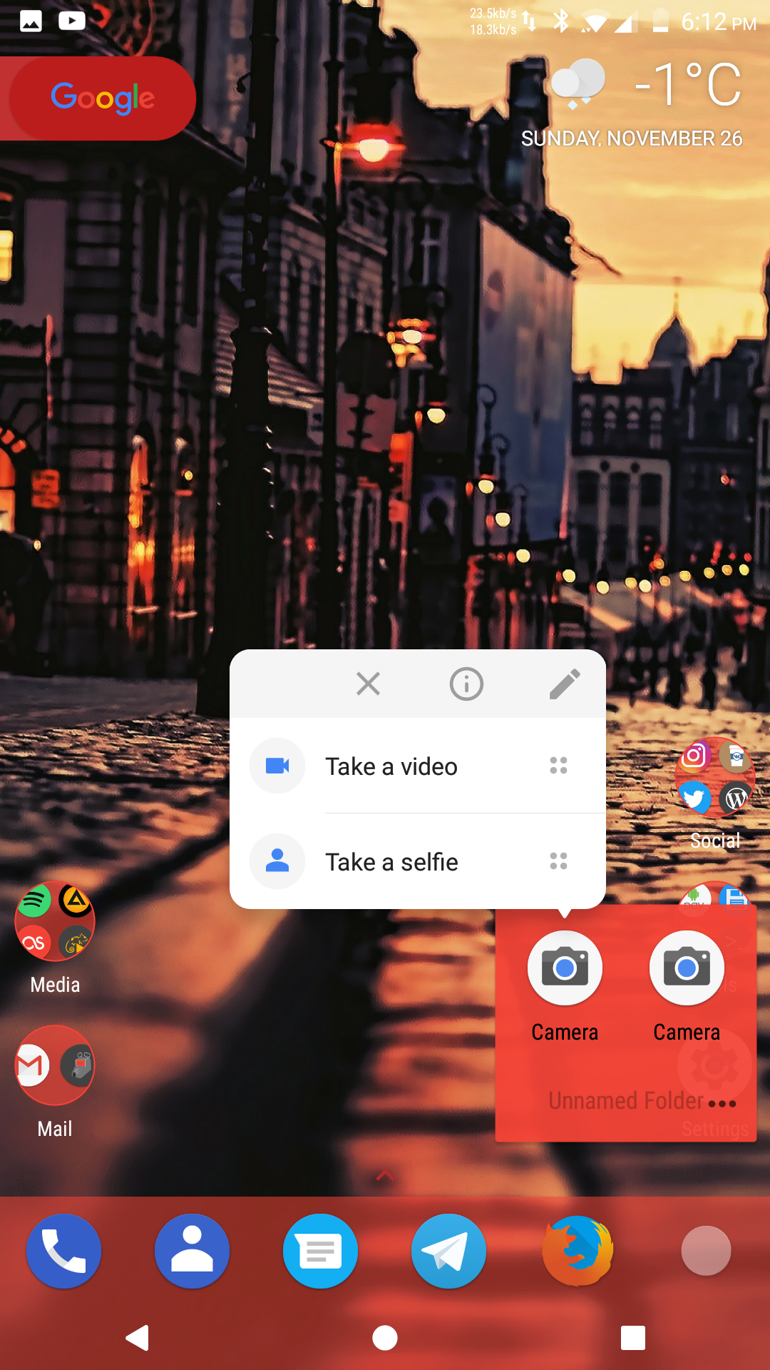The width and height of the screenshot is (770, 1370).
Task: Grab the handle beside Take a video
Action: click(558, 766)
